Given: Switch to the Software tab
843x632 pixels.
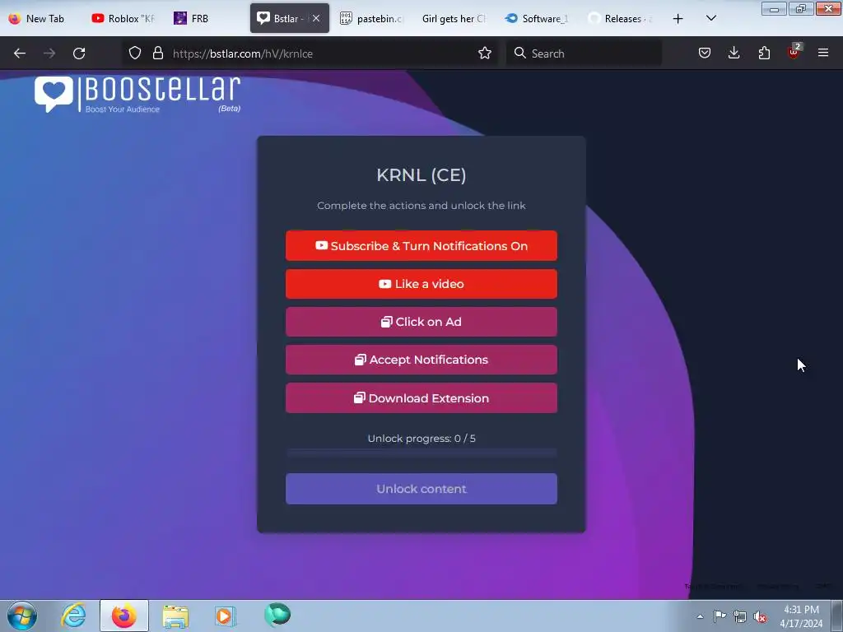Looking at the screenshot, I should click(538, 18).
